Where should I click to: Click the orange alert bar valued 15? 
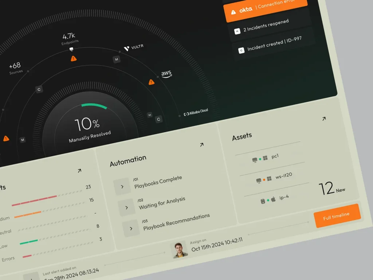click(x=28, y=214)
